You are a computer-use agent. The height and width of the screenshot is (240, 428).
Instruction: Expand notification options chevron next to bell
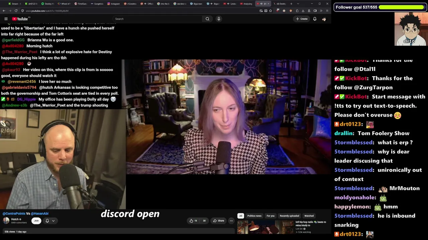tap(53, 221)
